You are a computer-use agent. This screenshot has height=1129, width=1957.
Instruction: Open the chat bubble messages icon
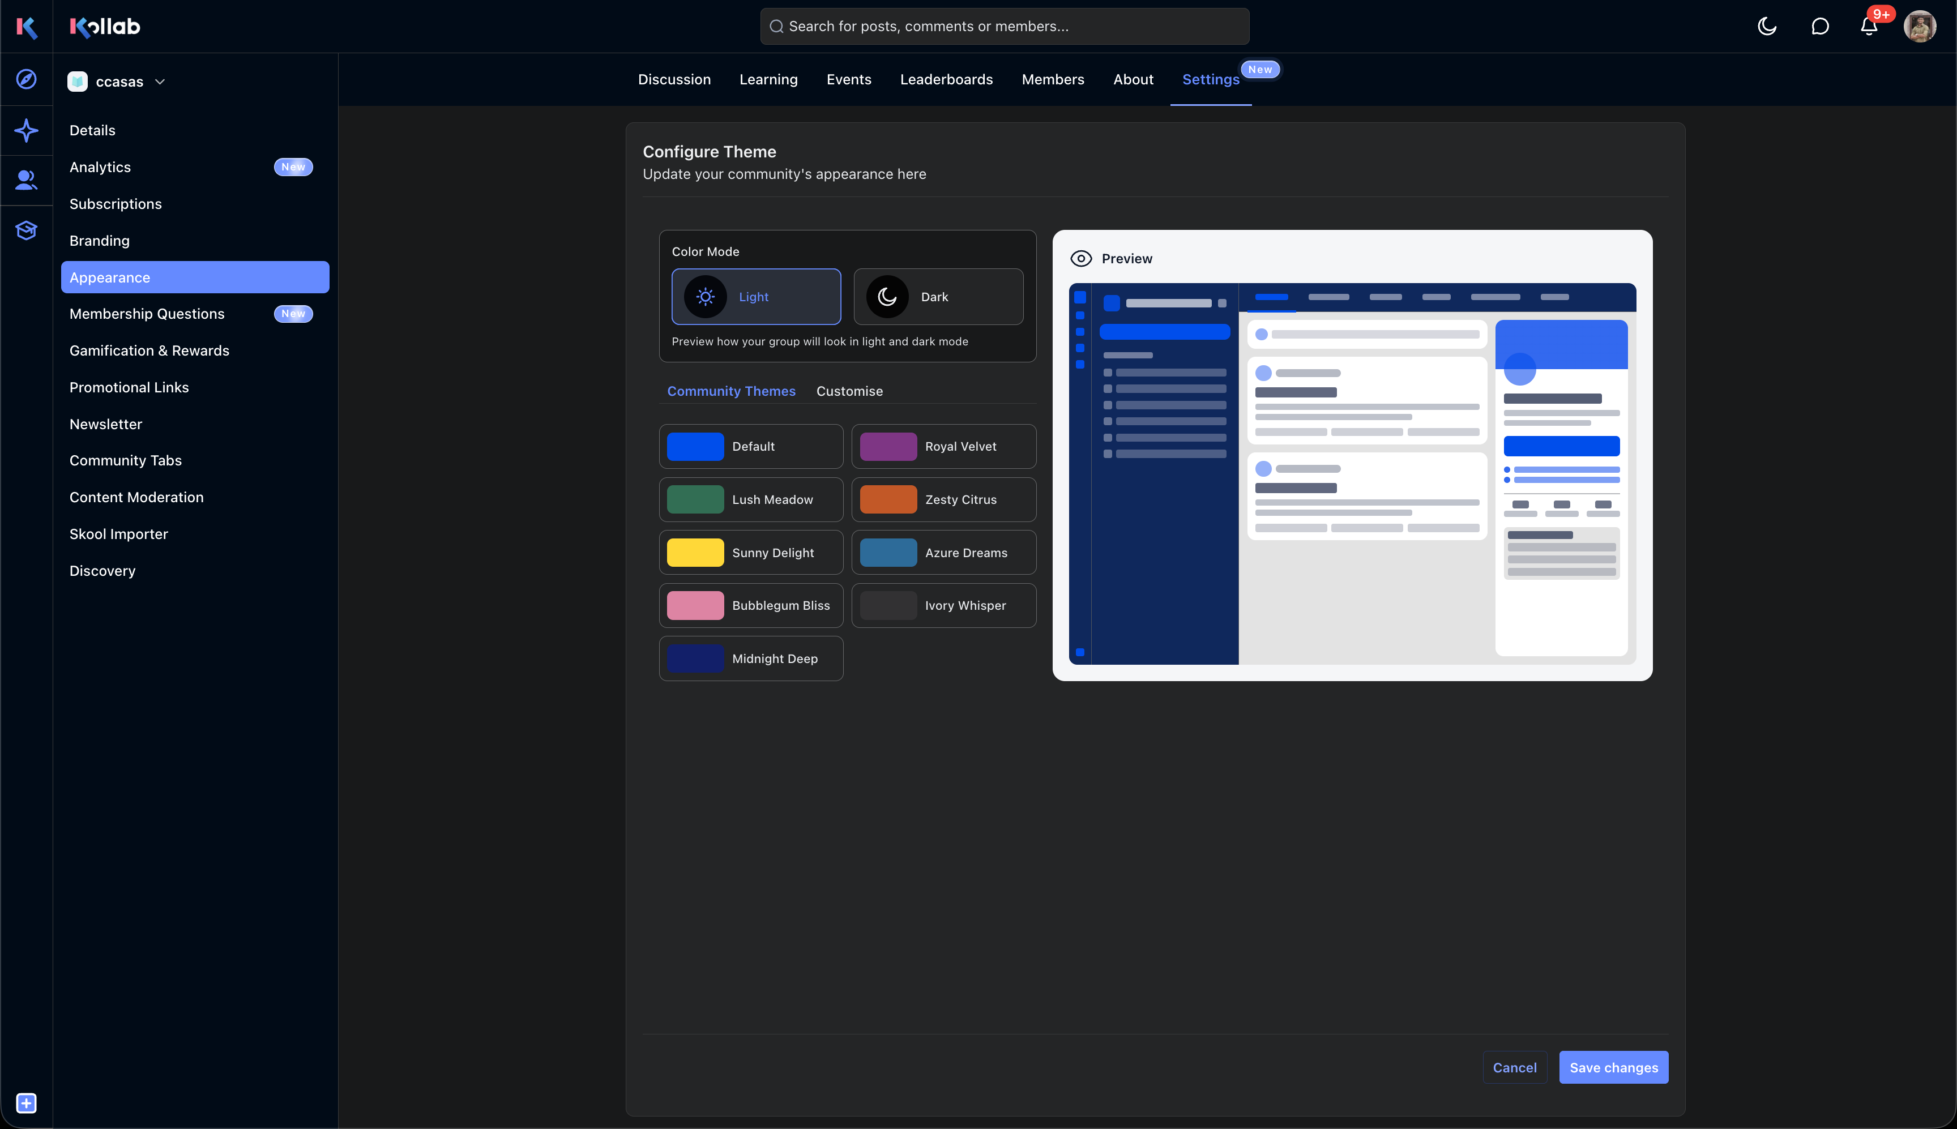[1820, 27]
